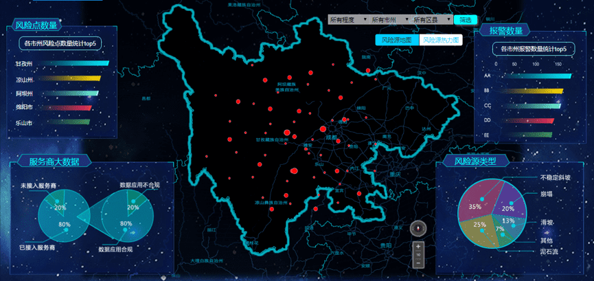
Task: Select the 各市州报警数量统计top5 heading
Action: tap(533, 49)
